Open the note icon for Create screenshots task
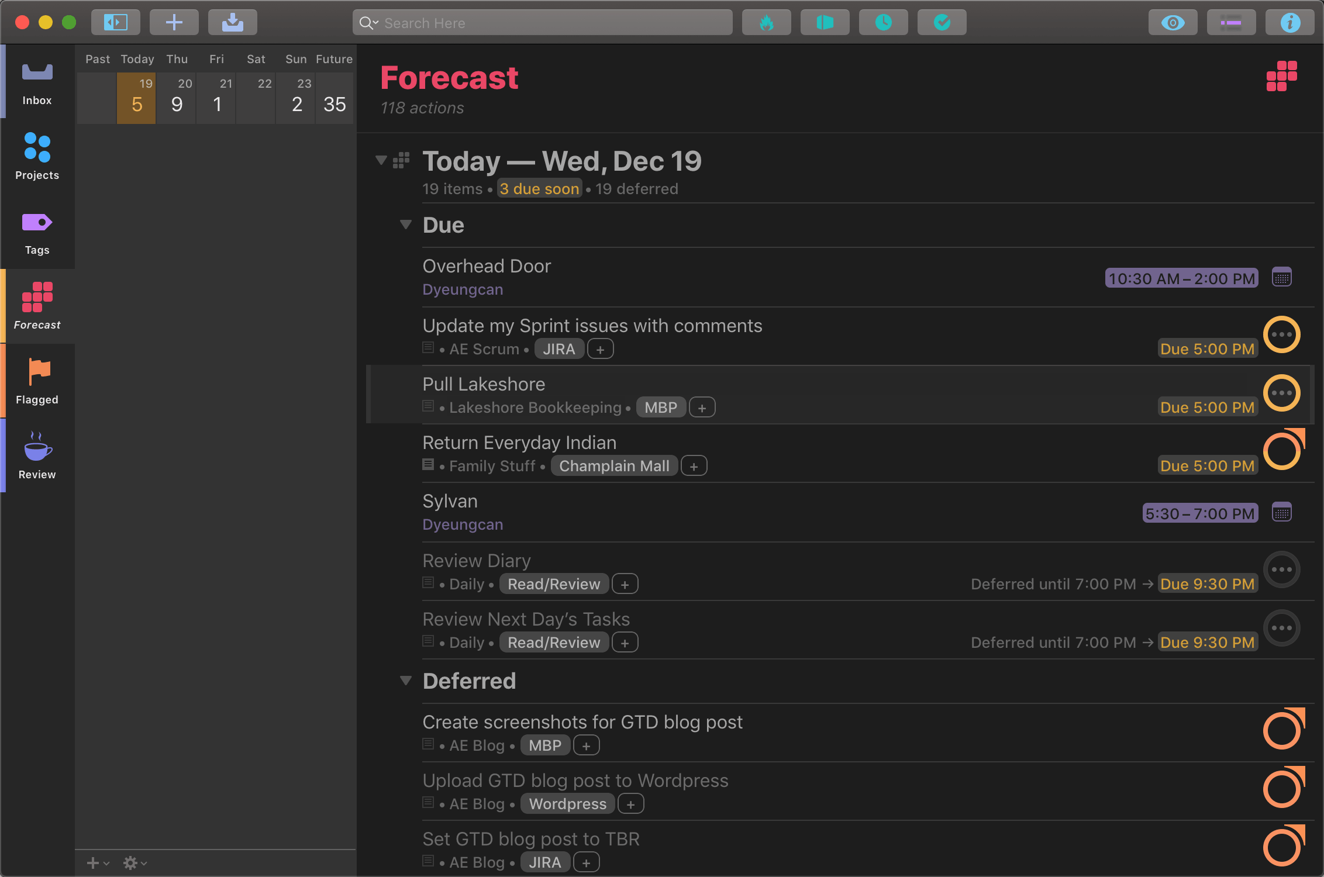This screenshot has width=1324, height=877. click(x=428, y=744)
